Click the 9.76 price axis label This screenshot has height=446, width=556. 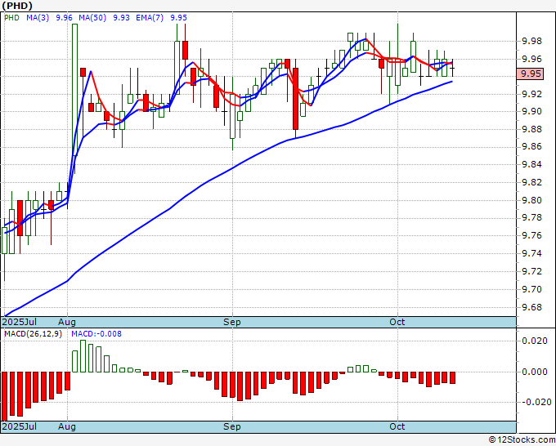(532, 235)
